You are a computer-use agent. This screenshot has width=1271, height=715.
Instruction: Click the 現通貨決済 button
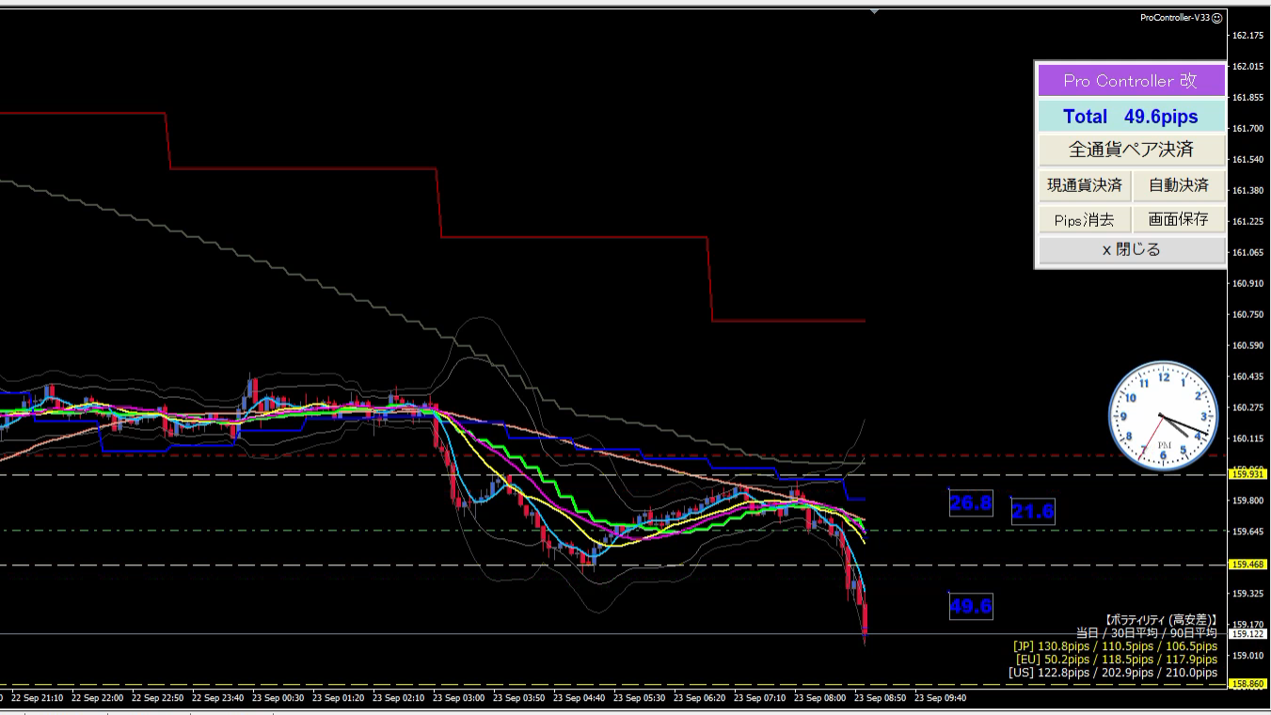1085,185
